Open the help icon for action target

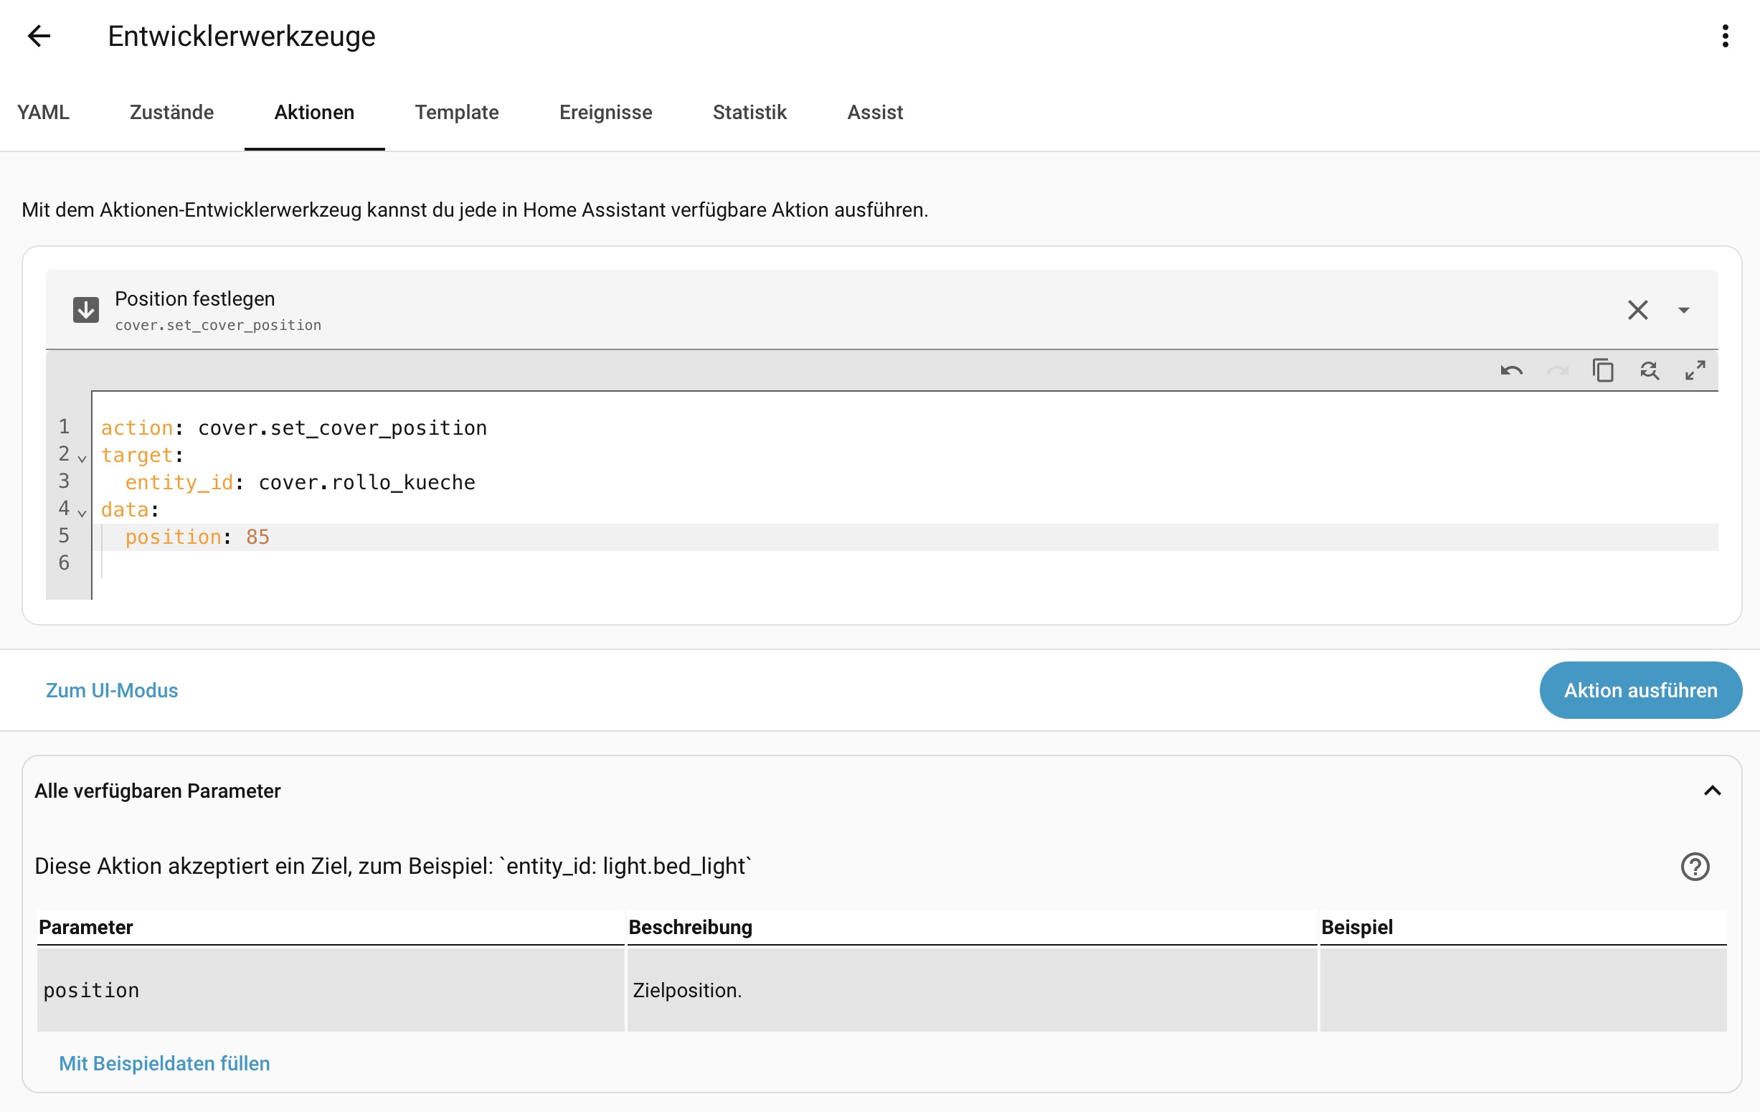(x=1694, y=867)
